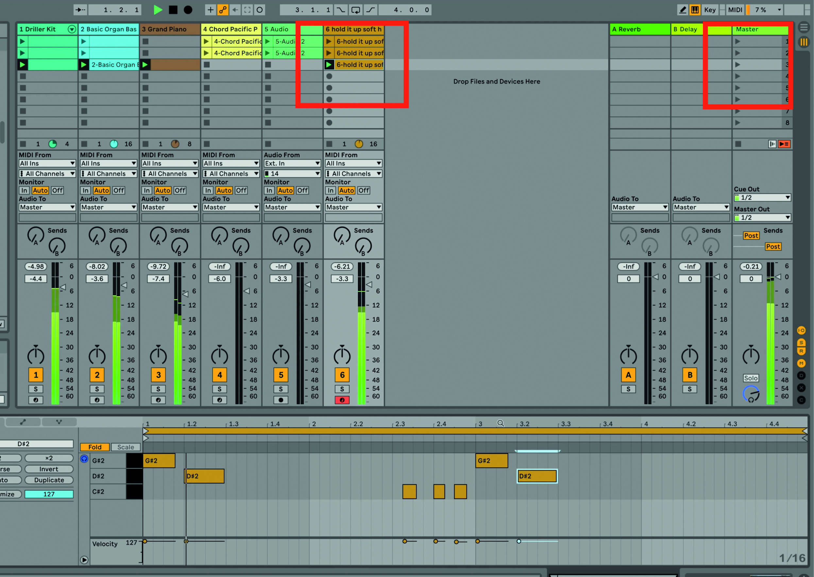Launch Master scene 1

(x=738, y=41)
